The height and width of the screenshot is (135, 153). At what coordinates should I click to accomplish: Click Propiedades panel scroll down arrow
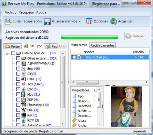(99, 124)
